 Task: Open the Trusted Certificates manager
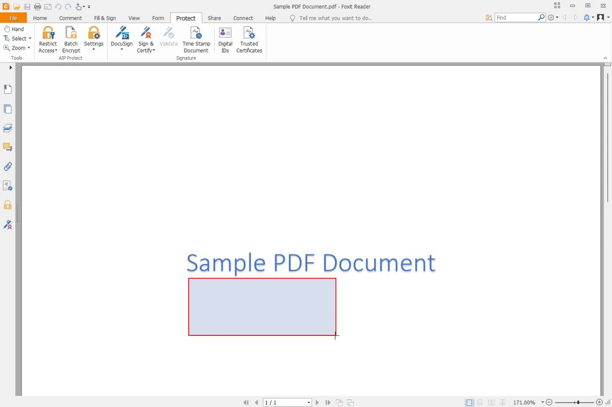pos(249,38)
